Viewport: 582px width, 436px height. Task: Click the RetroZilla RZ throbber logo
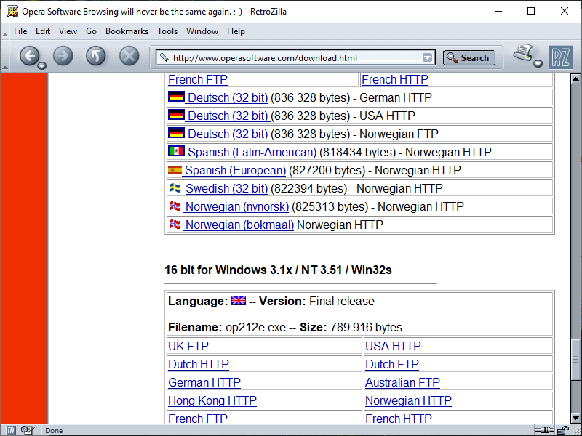click(559, 57)
